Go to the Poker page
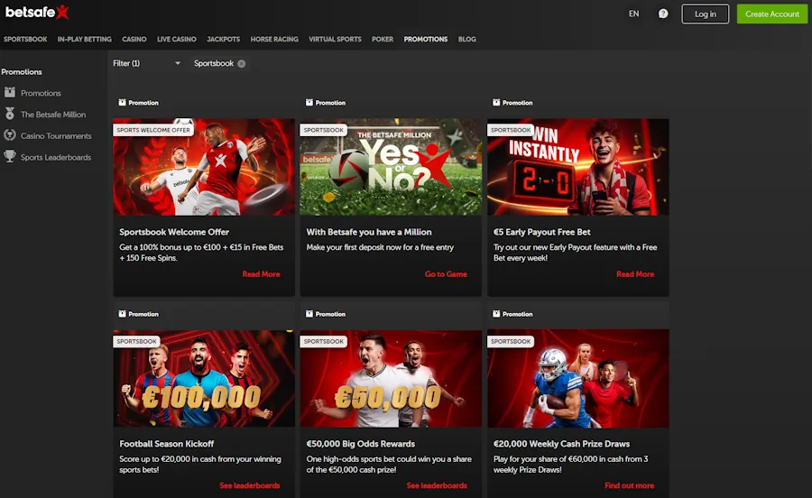Screen dimensions: 812x498 383,40
